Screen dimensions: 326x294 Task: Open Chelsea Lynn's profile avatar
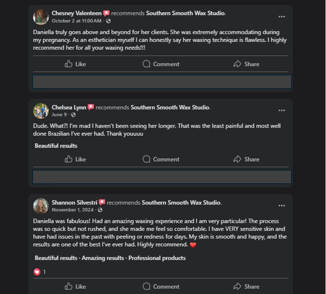click(x=41, y=111)
